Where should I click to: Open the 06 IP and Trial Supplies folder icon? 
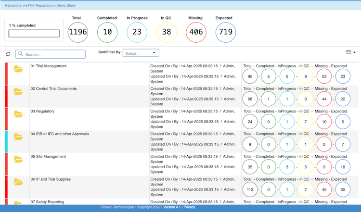tap(18, 182)
